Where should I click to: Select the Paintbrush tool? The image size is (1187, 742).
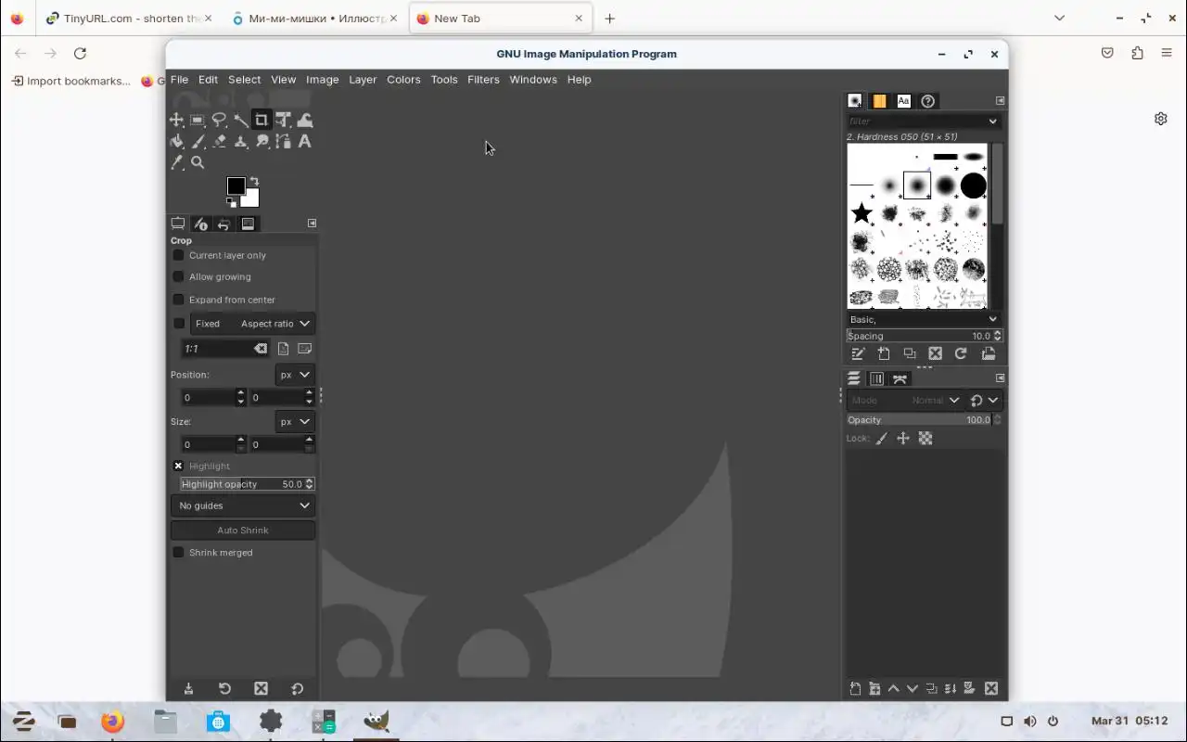[198, 141]
